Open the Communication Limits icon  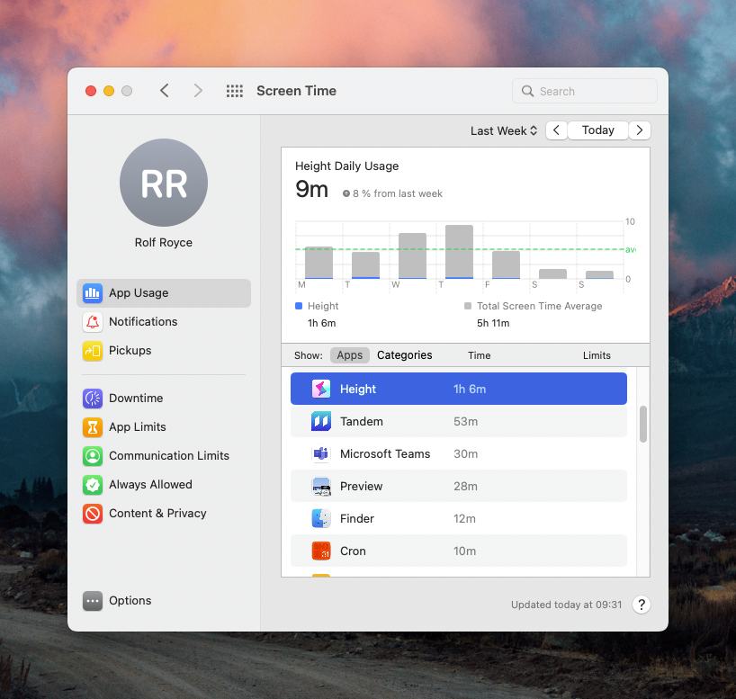93,456
